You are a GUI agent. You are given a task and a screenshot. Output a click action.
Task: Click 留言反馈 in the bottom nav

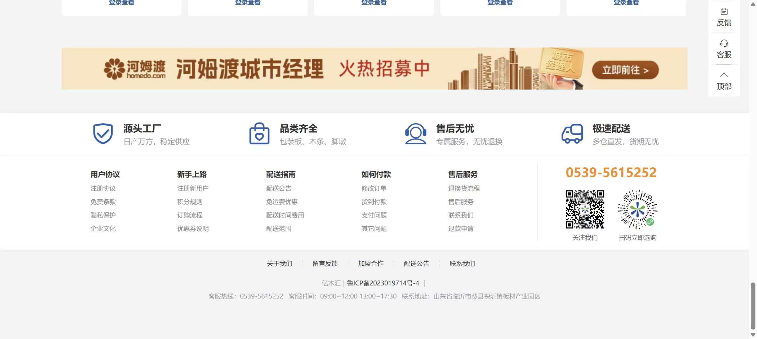(325, 264)
